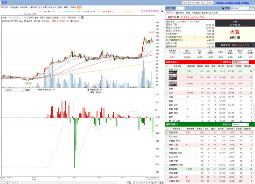Toggle 紅綠燈 button on chart toolbar
Image resolution: width=255 pixels, height=184 pixels.
pos(55,18)
